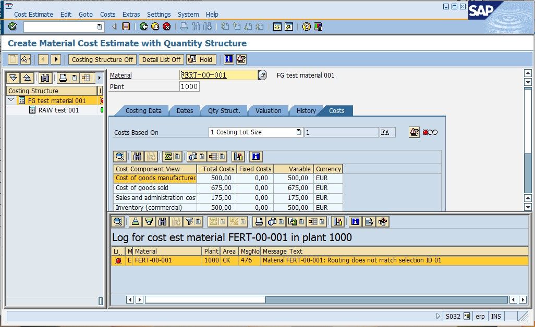535x327 pixels.
Task: Click the Details magnifier in log toolbar
Action: (x=117, y=222)
